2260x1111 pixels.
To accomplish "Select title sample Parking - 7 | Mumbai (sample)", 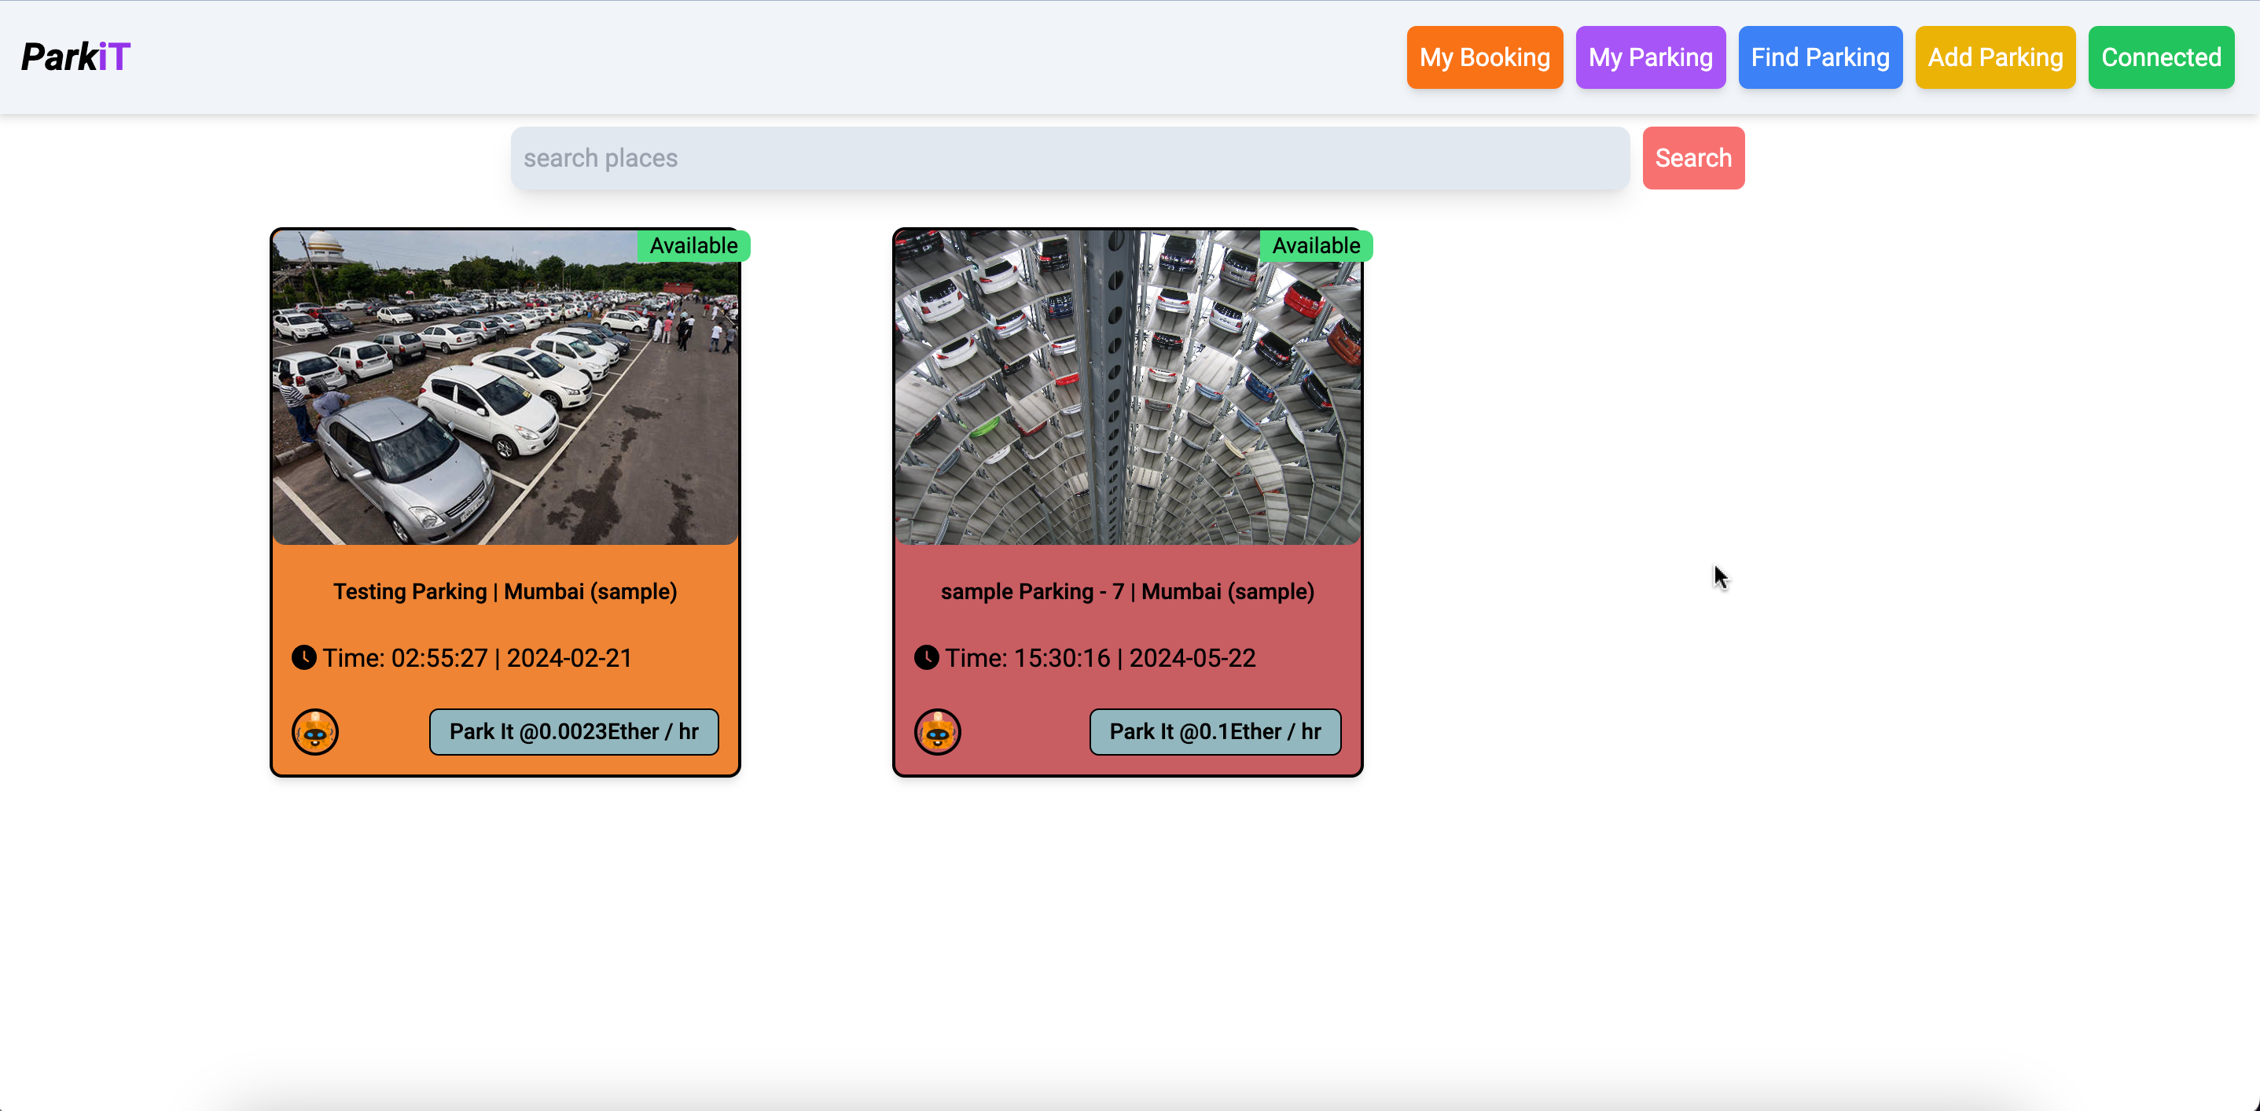I will (x=1127, y=591).
